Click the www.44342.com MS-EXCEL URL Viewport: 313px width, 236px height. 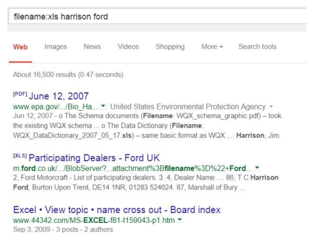point(94,220)
